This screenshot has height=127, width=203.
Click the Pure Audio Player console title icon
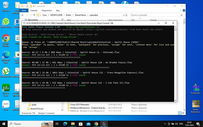pyautogui.click(x=24, y=23)
